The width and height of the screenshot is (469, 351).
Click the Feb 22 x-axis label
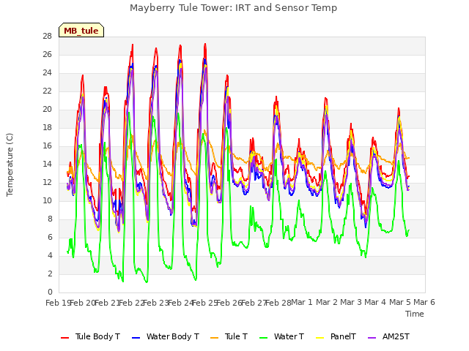[x=131, y=303]
